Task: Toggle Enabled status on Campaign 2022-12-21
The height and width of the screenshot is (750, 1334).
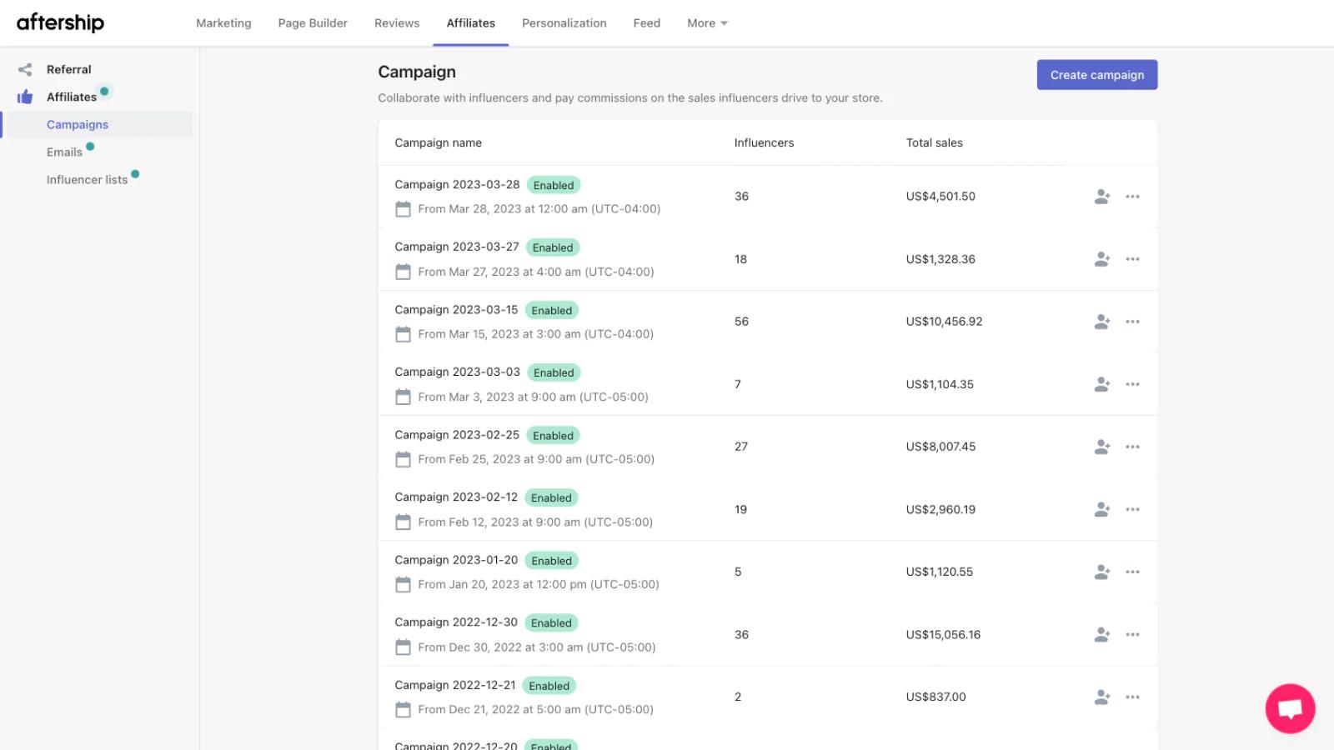Action: tap(549, 685)
